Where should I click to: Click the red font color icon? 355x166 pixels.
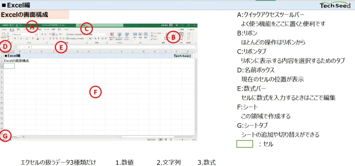pyautogui.click(x=37, y=38)
